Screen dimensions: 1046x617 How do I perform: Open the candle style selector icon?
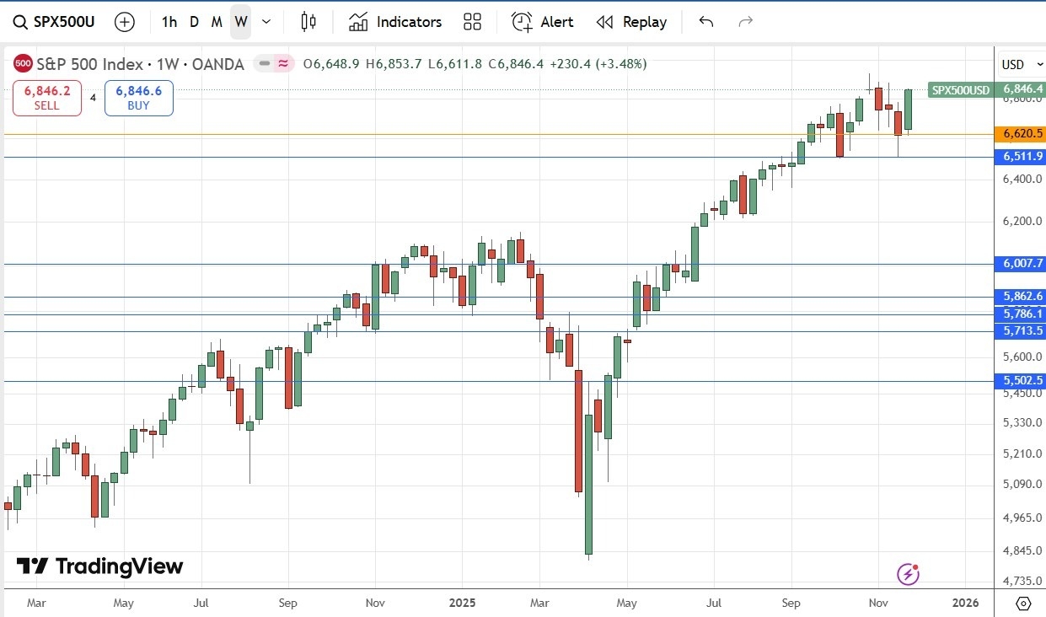[x=308, y=22]
